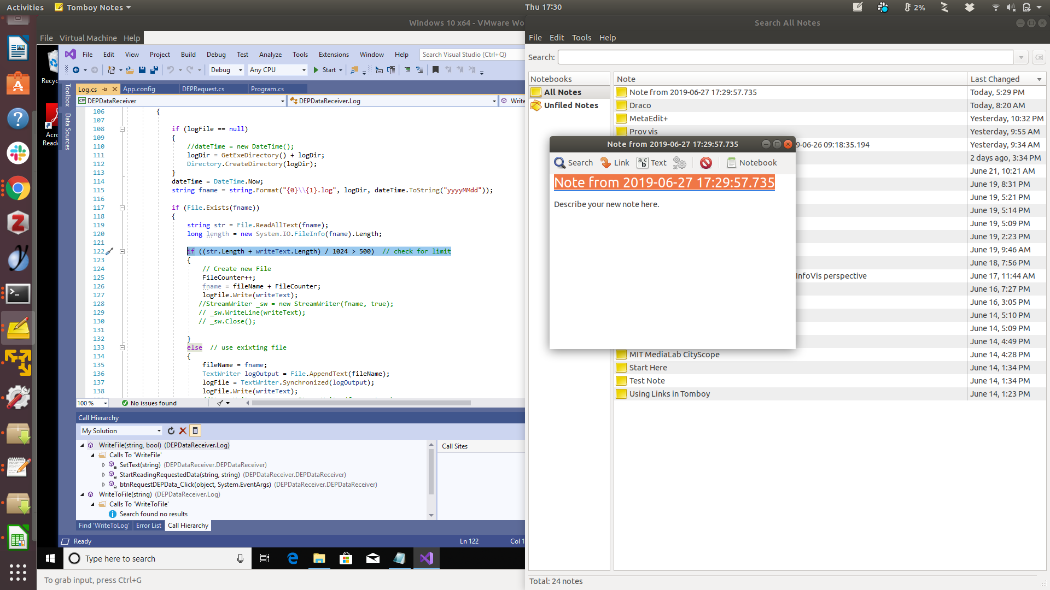Screen dimensions: 1050x590
Task: Select the Unfiled Notes notebook
Action: coord(570,105)
